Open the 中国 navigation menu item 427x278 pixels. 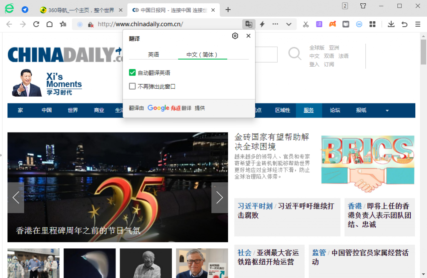pos(47,110)
